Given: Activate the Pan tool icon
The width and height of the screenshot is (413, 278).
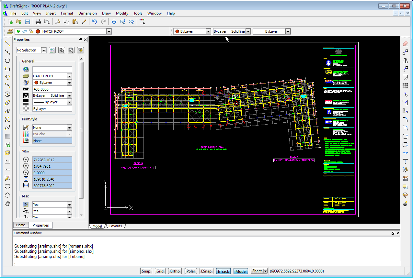Looking at the screenshot, I should pyautogui.click(x=114, y=22).
